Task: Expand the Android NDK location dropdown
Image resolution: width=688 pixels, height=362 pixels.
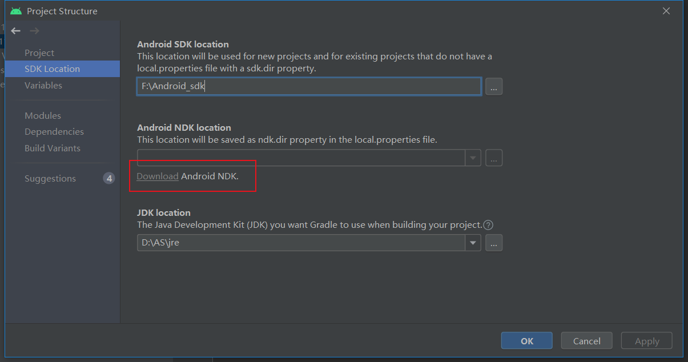Action: click(x=473, y=158)
